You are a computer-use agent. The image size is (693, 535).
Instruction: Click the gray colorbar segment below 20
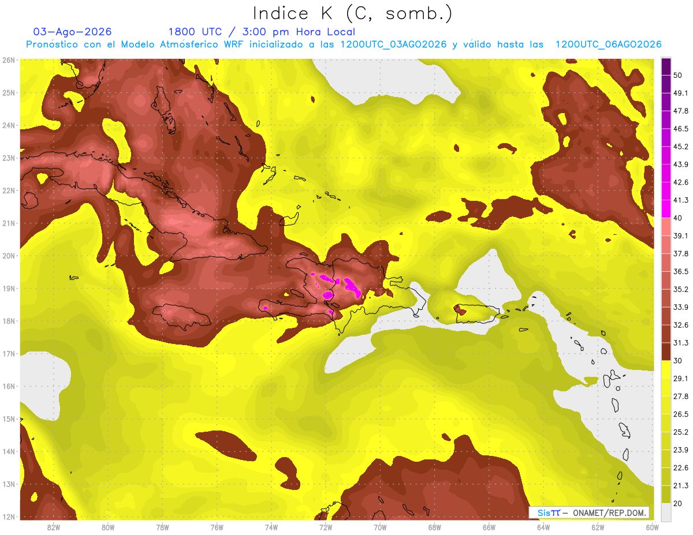point(666,511)
